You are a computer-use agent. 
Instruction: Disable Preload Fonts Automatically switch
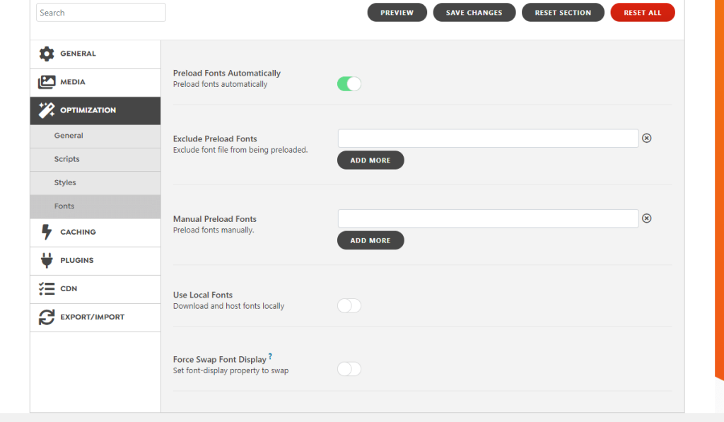(x=349, y=84)
